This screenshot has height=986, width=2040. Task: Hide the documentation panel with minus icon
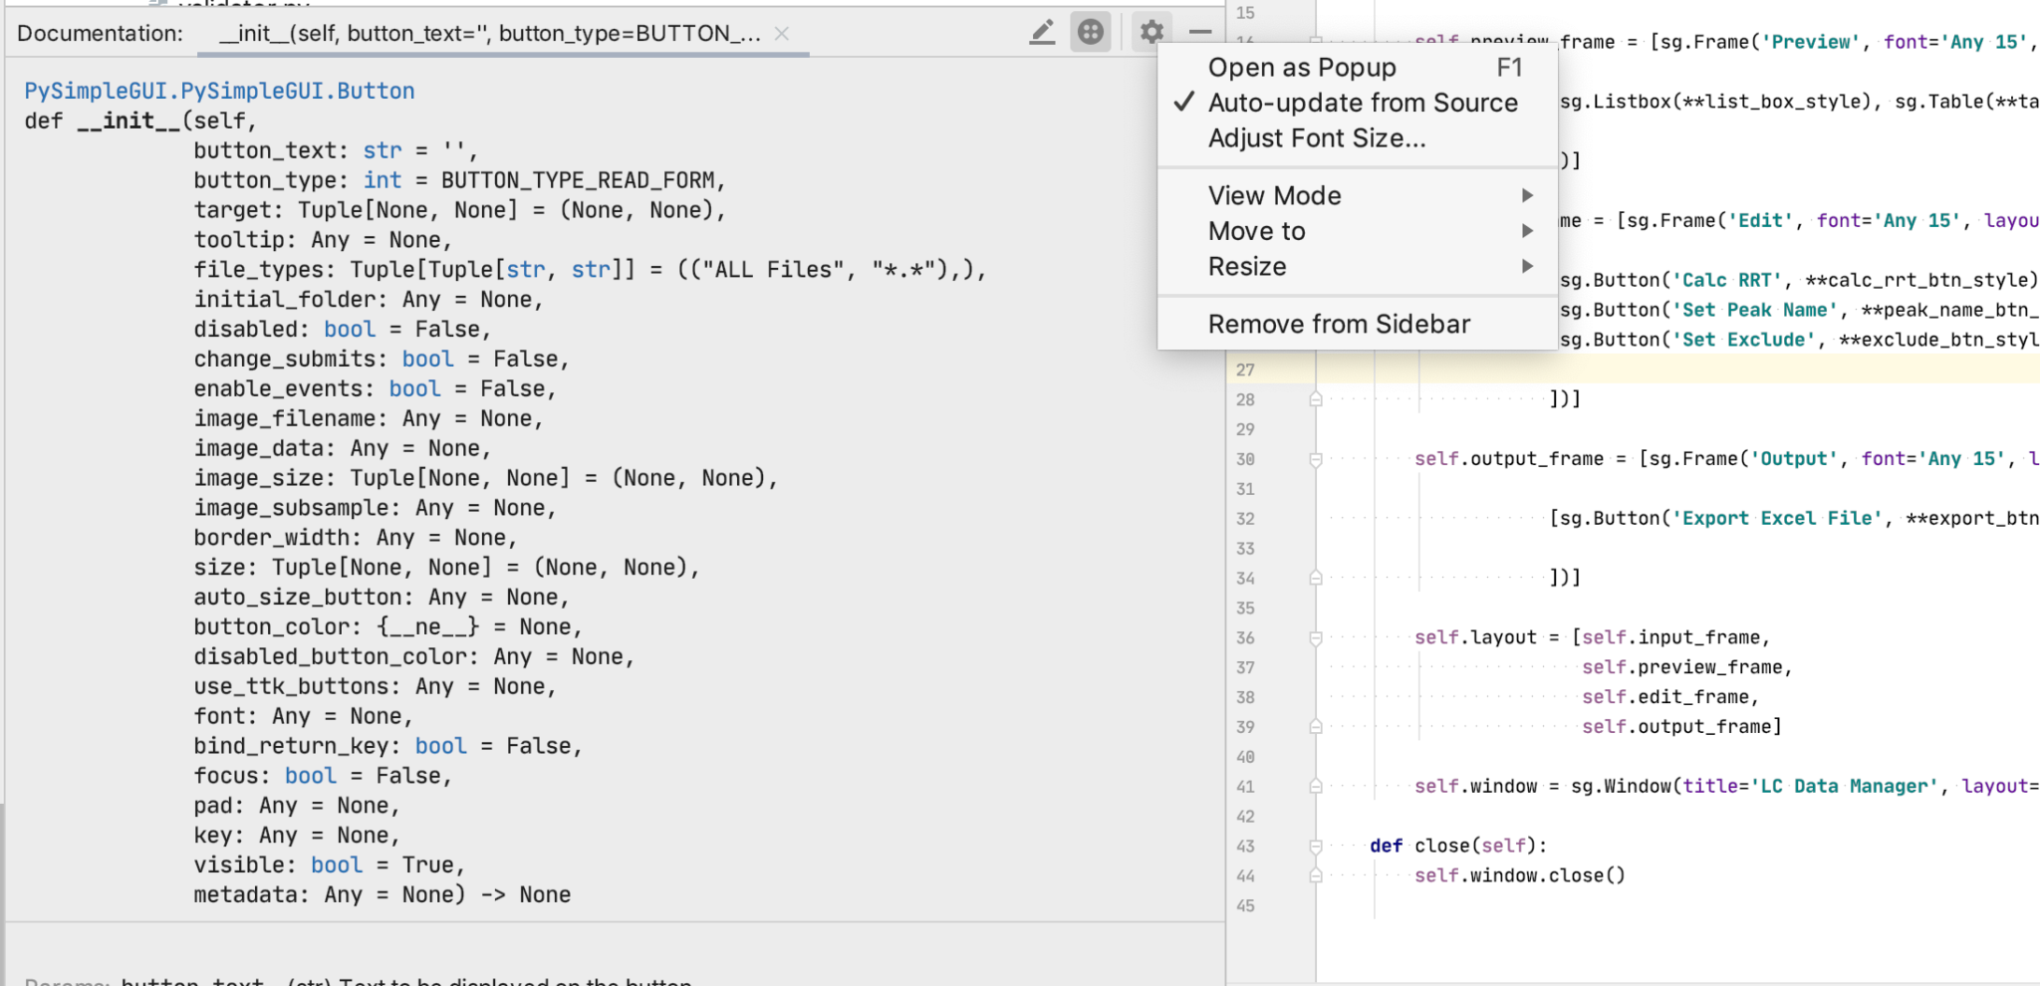click(x=1200, y=33)
